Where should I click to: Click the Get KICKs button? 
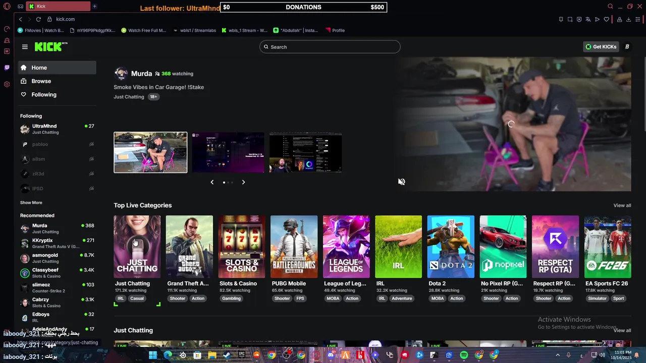coord(601,47)
